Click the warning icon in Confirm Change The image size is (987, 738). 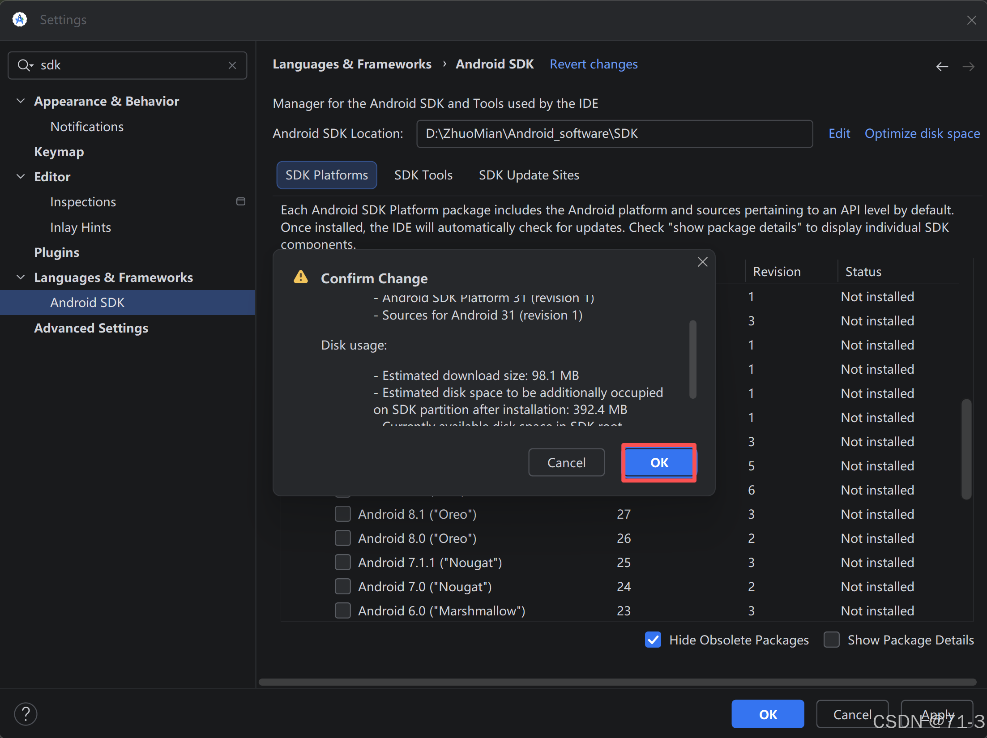coord(301,277)
